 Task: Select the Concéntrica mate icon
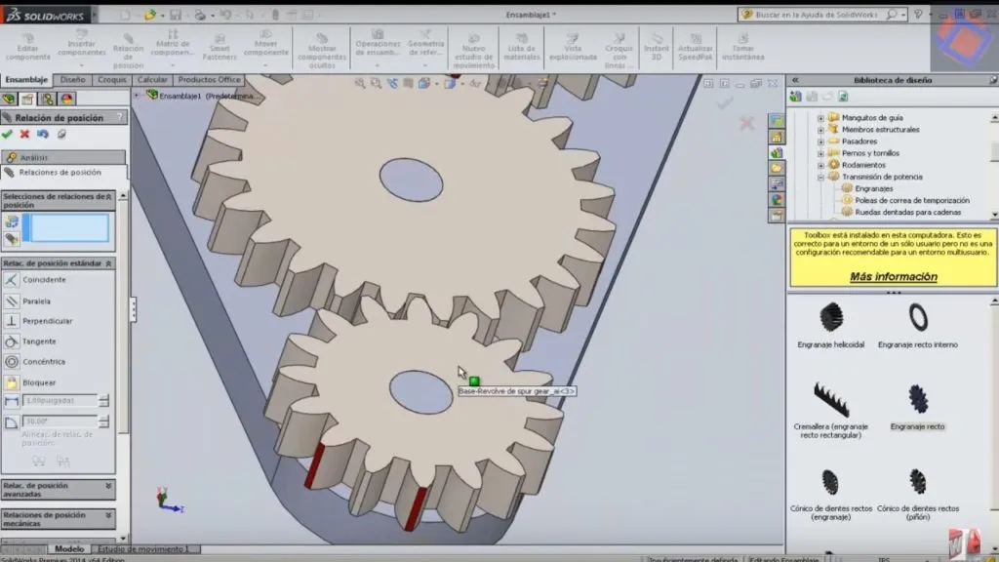click(12, 362)
